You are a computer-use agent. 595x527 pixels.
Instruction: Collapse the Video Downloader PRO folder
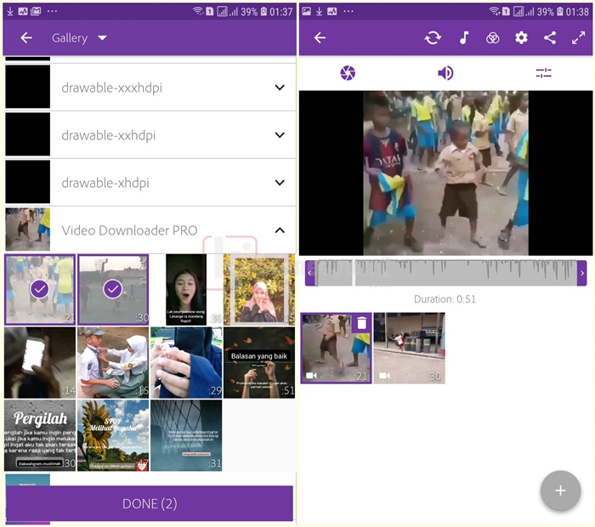point(280,230)
